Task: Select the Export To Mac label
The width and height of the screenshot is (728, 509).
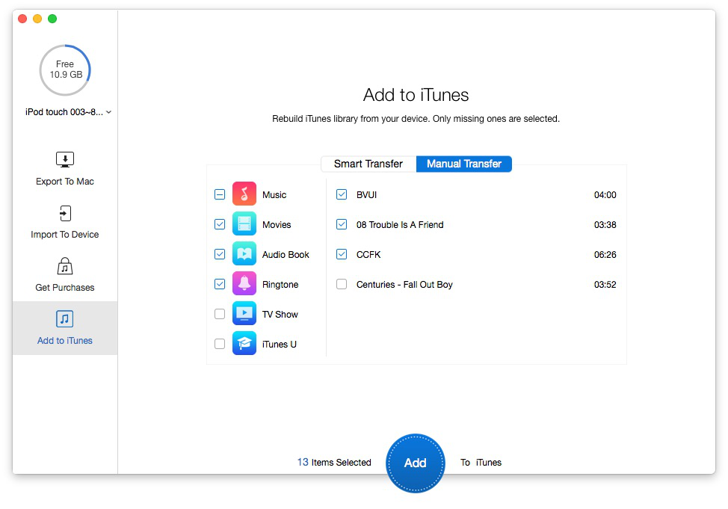Action: point(65,182)
